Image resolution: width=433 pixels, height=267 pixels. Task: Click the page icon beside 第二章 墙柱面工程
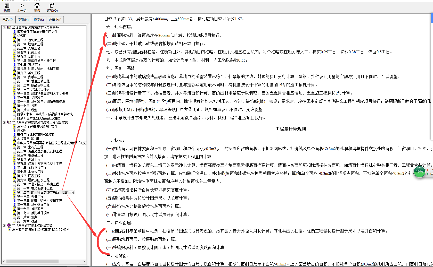tap(15, 44)
